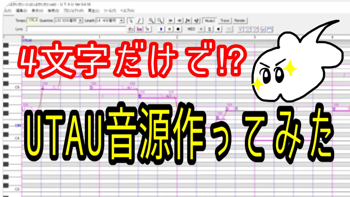Screen dimensions: 350x197
Task: Open the 編集(E) menu
Action: coord(22,11)
